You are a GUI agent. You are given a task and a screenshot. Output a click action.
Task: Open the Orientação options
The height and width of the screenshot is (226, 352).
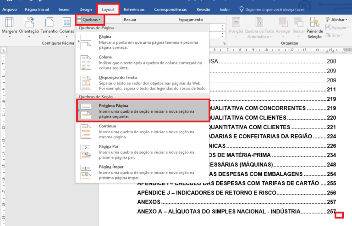(29, 27)
